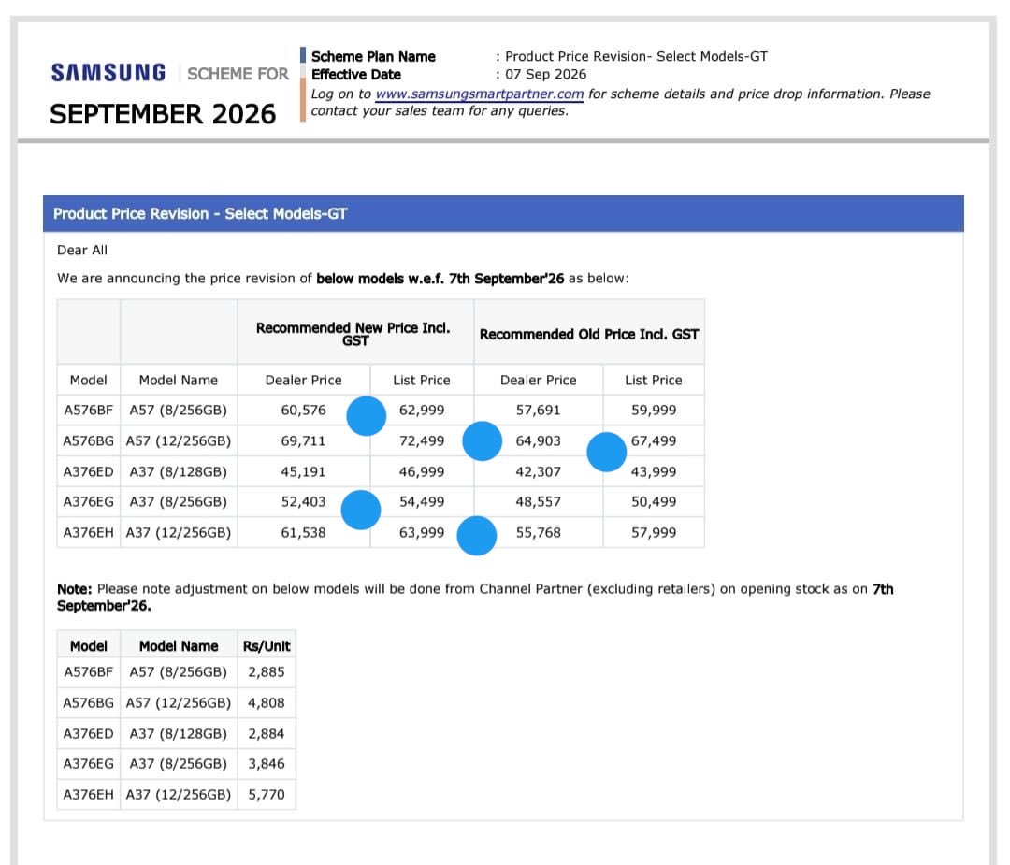Viewport: 1010px width, 865px height.
Task: Click 'A37 (8/128GB)' in the price table
Action: [179, 472]
